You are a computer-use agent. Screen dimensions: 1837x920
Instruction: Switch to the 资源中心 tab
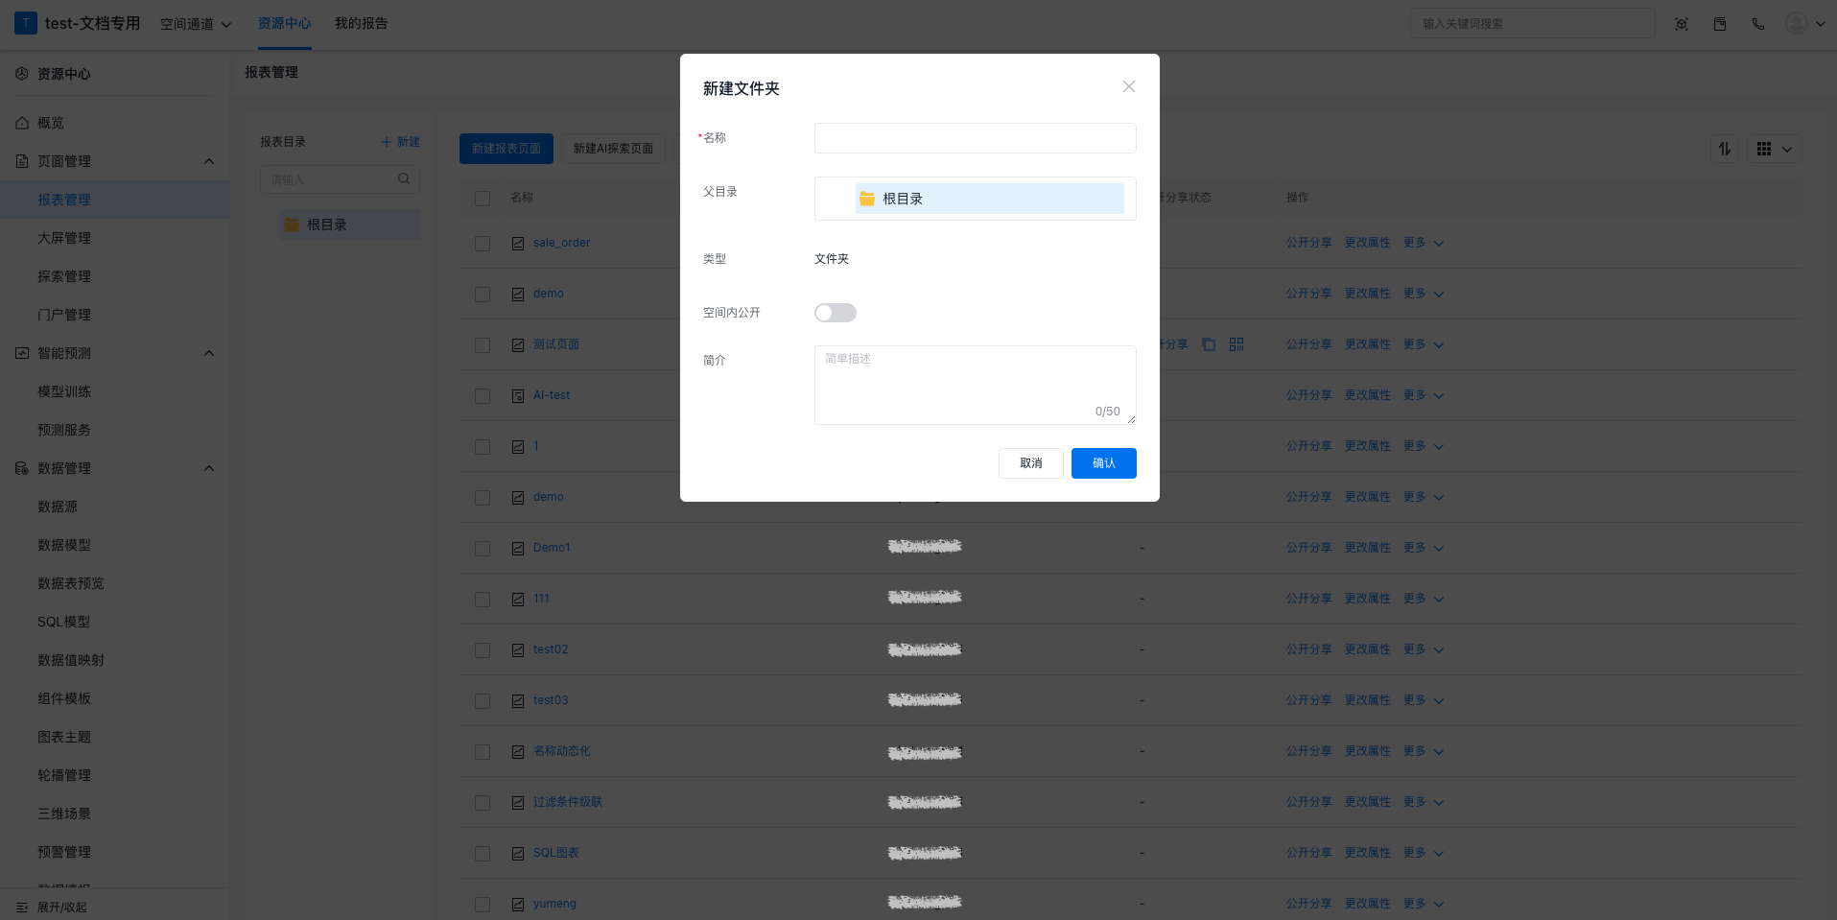(284, 23)
